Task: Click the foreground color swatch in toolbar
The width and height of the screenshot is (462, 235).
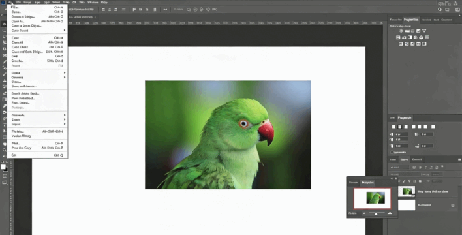Action: pyautogui.click(x=3, y=167)
